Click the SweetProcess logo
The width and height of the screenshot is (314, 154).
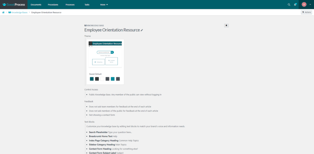pyautogui.click(x=13, y=5)
